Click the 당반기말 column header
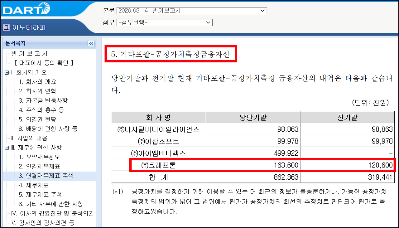Image resolution: width=399 pixels, height=228 pixels. [253, 118]
